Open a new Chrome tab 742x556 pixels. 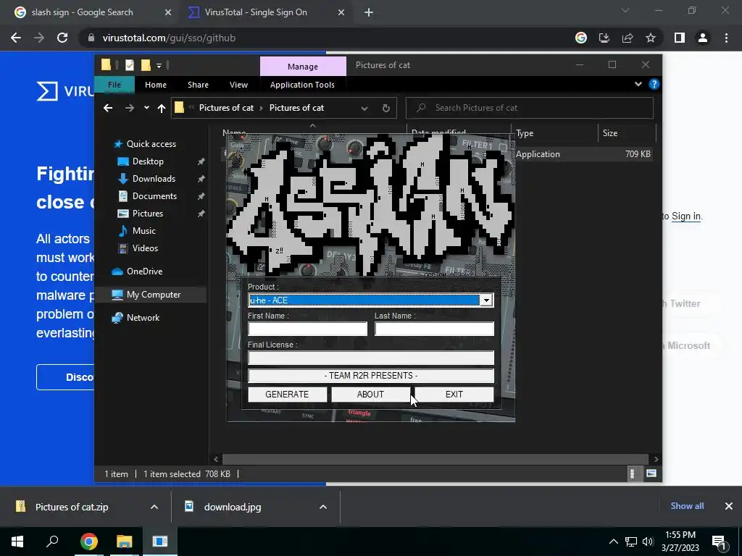coord(369,13)
